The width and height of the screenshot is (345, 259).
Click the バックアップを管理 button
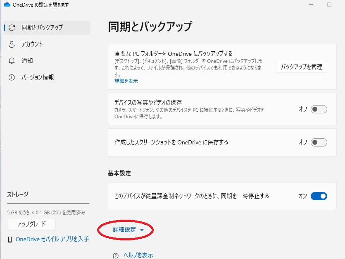(302, 67)
